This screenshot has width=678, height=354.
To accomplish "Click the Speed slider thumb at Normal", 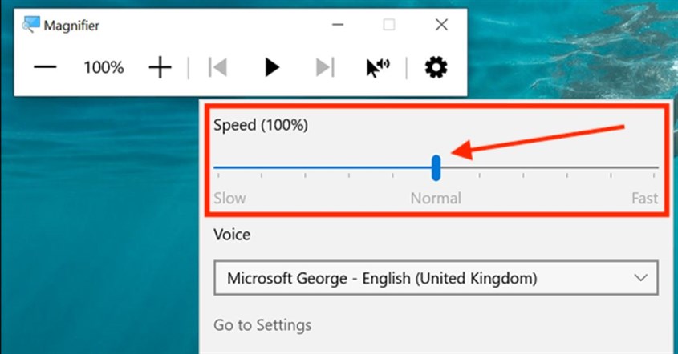I will (436, 167).
